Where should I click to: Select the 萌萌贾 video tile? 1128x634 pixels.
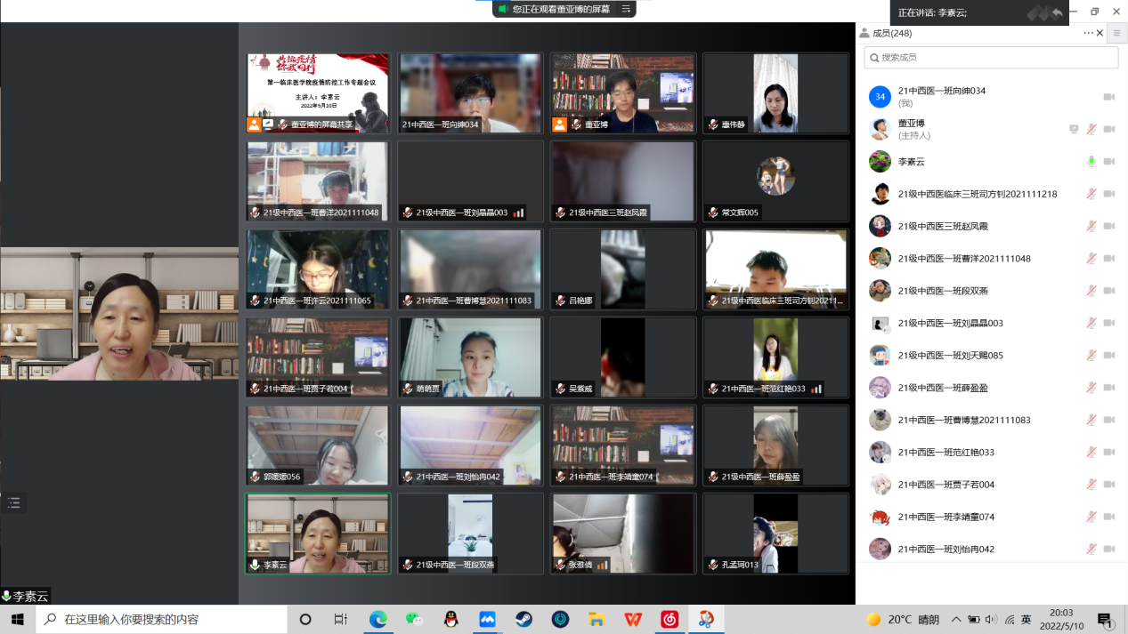470,357
